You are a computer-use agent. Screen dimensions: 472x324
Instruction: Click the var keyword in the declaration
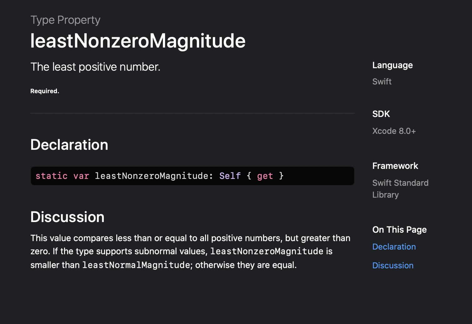tap(81, 176)
